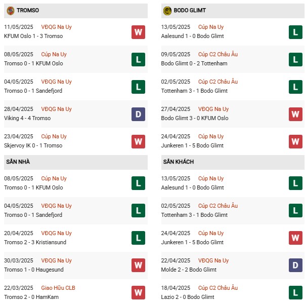Open VĐQG Na Uy link dated 11/05/2025
Viewport: 305px width, 303px height.
[57, 27]
